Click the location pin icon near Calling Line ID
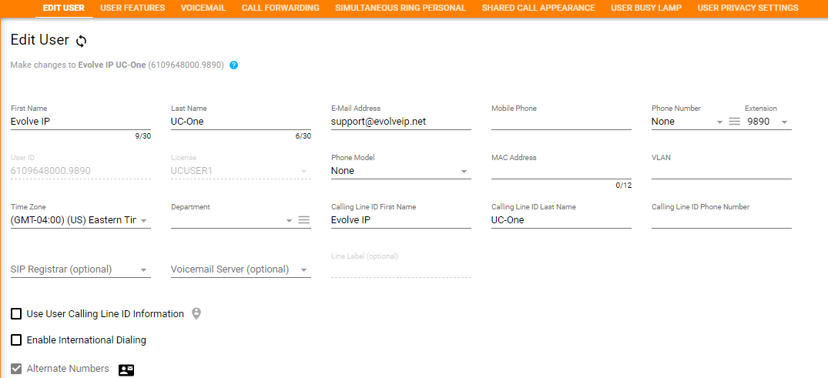The width and height of the screenshot is (828, 378). pos(196,313)
